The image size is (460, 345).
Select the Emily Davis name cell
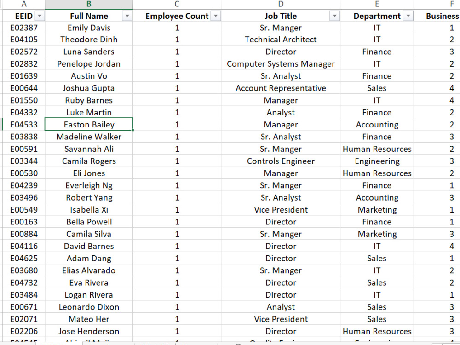tap(89, 28)
